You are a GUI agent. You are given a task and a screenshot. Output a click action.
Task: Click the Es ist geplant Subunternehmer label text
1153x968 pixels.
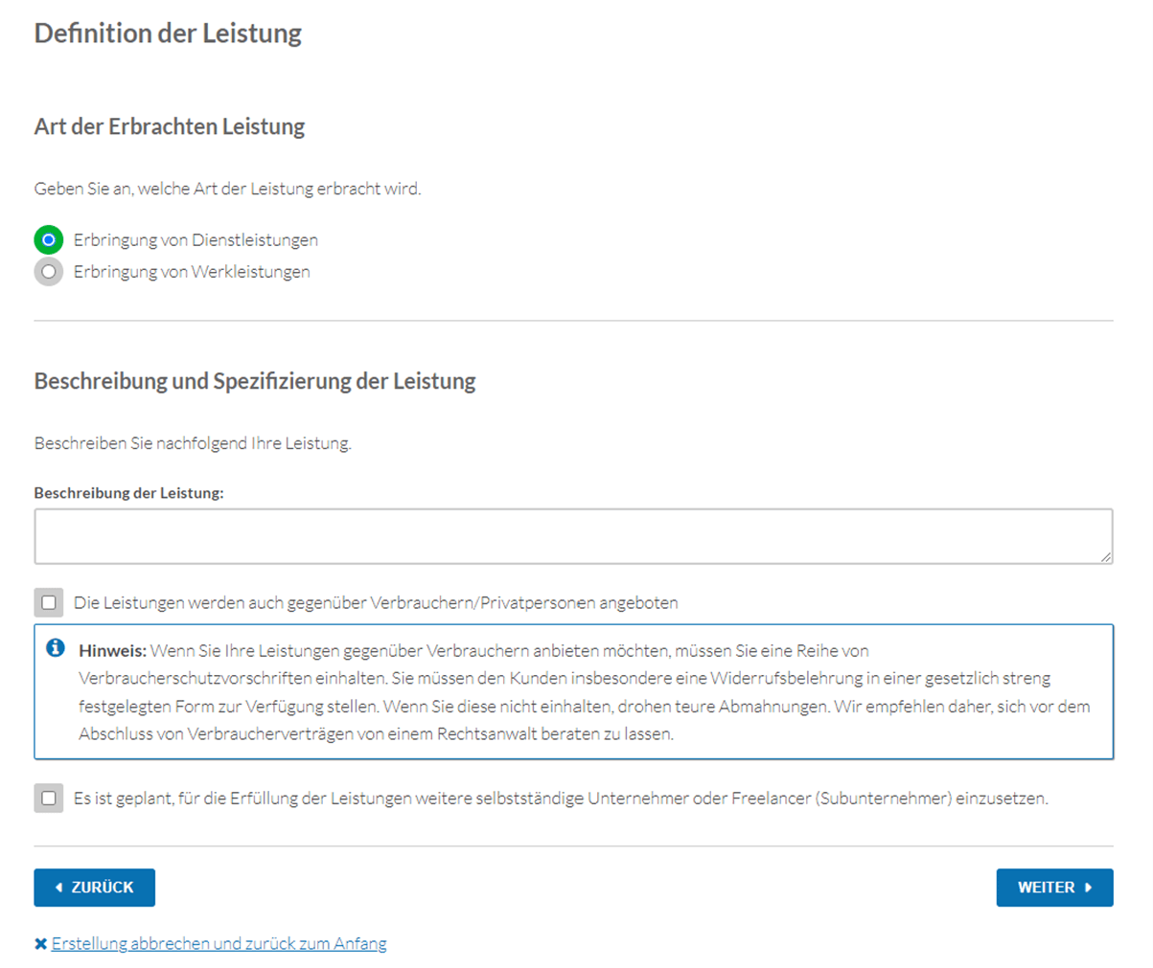(561, 798)
